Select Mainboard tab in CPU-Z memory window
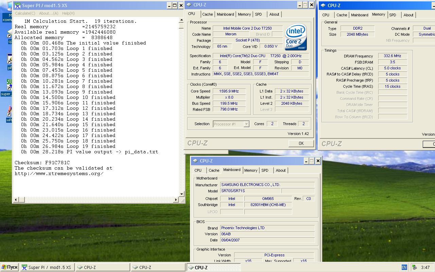435x272 pixels. [360, 15]
